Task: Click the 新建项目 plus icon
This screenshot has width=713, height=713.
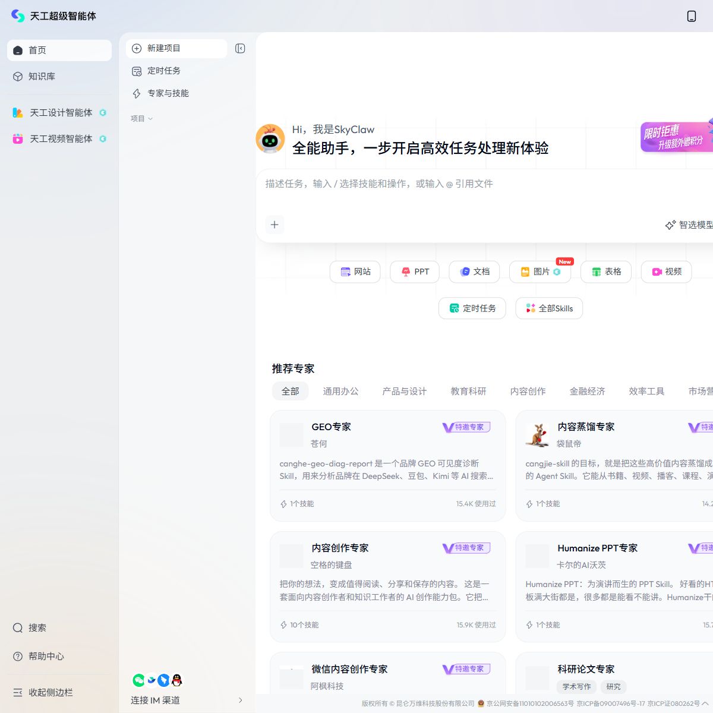Action: (137, 49)
